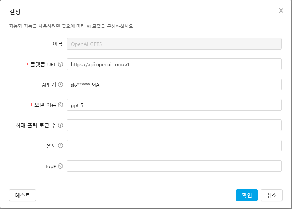Screen dimensions: 292x209
Task: Click the 테스트 button
Action: (23, 195)
